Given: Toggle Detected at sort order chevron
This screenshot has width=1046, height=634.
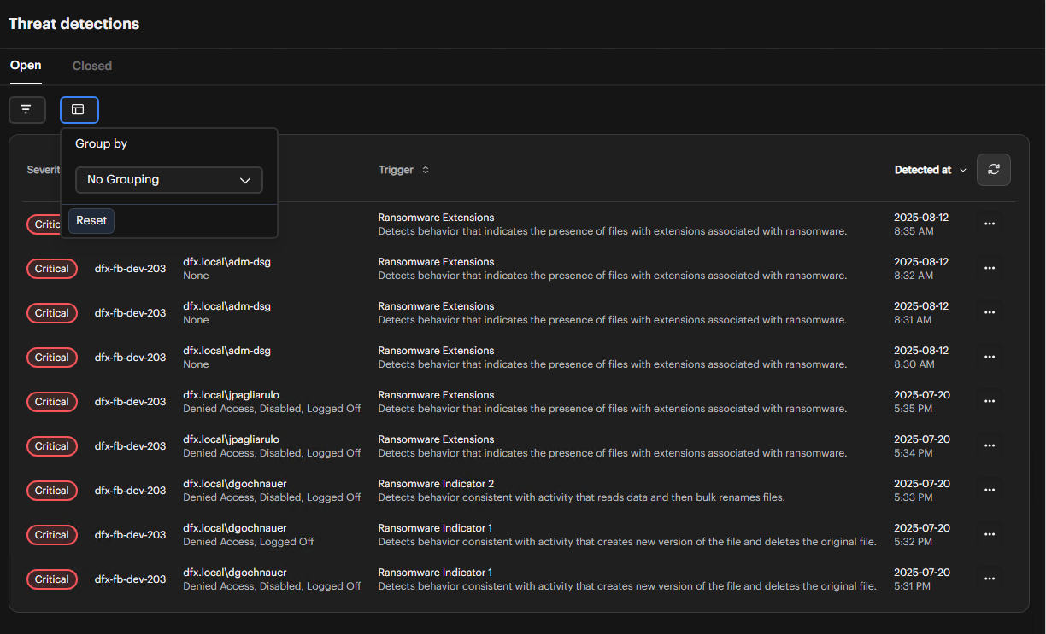Looking at the screenshot, I should (x=963, y=170).
